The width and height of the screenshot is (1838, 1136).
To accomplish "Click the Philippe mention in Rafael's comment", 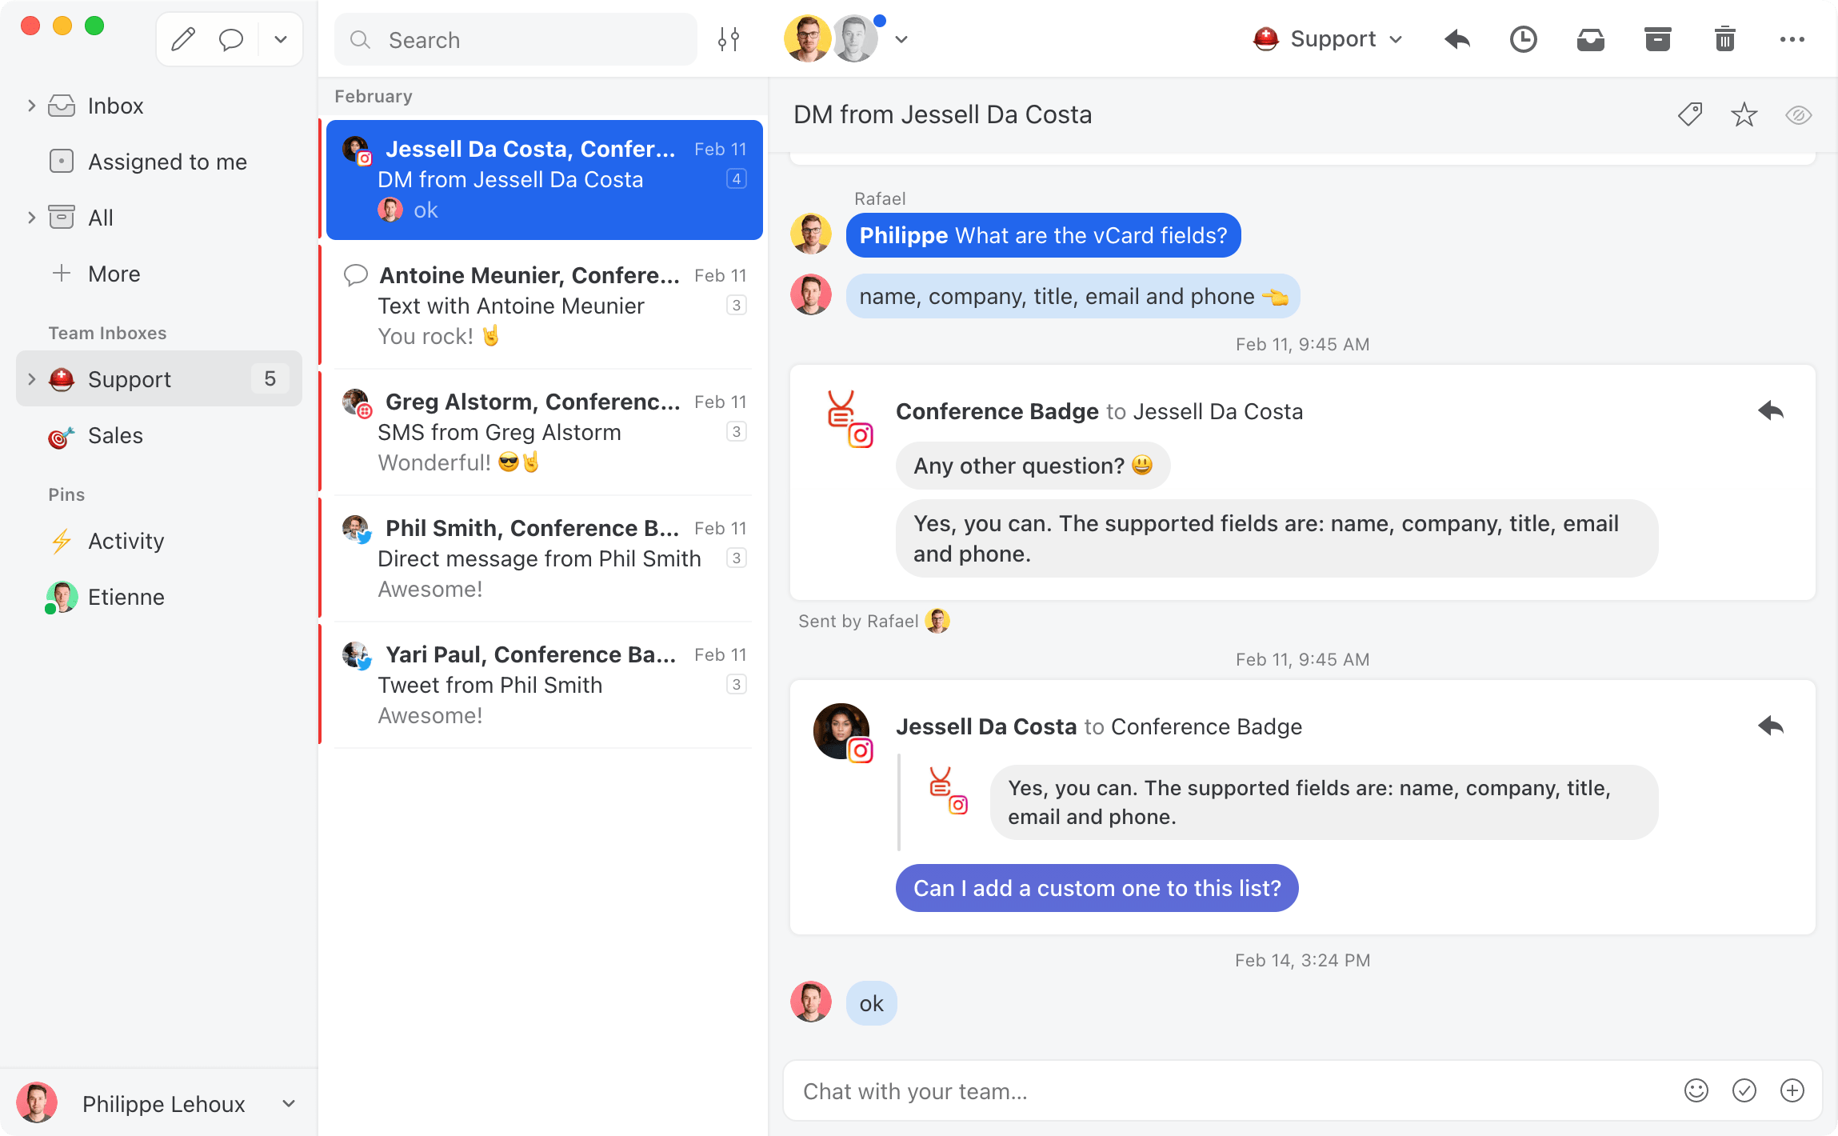I will [x=903, y=235].
